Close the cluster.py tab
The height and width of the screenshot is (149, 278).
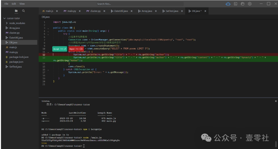coord(104,11)
